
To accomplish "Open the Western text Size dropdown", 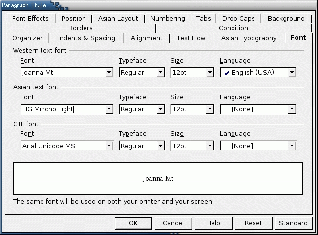I will click(210, 73).
